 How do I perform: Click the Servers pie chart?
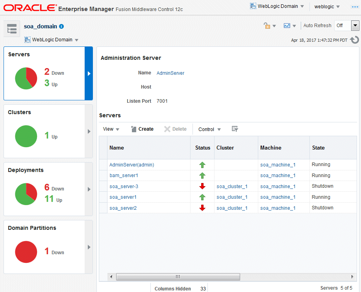point(26,78)
